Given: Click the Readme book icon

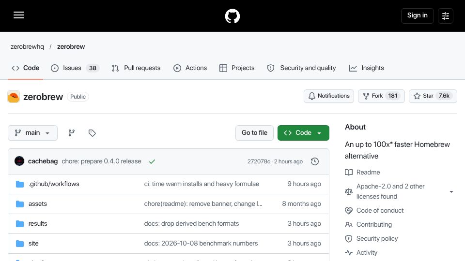Looking at the screenshot, I should [x=349, y=172].
